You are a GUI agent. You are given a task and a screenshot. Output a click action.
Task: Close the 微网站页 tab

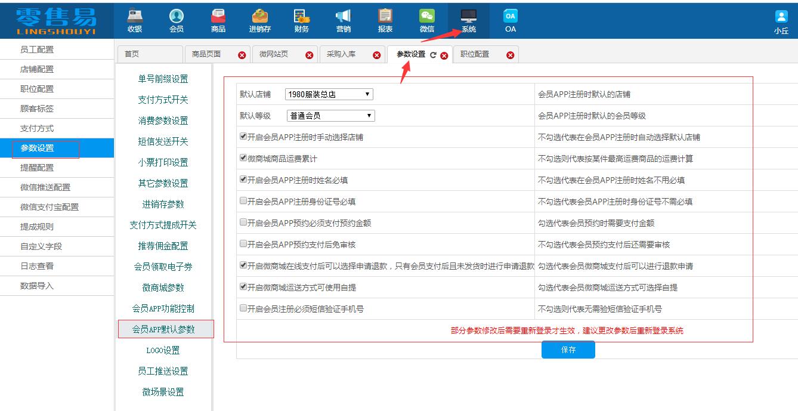(310, 54)
